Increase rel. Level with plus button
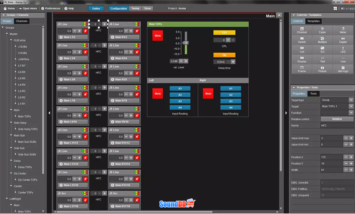 186,61
